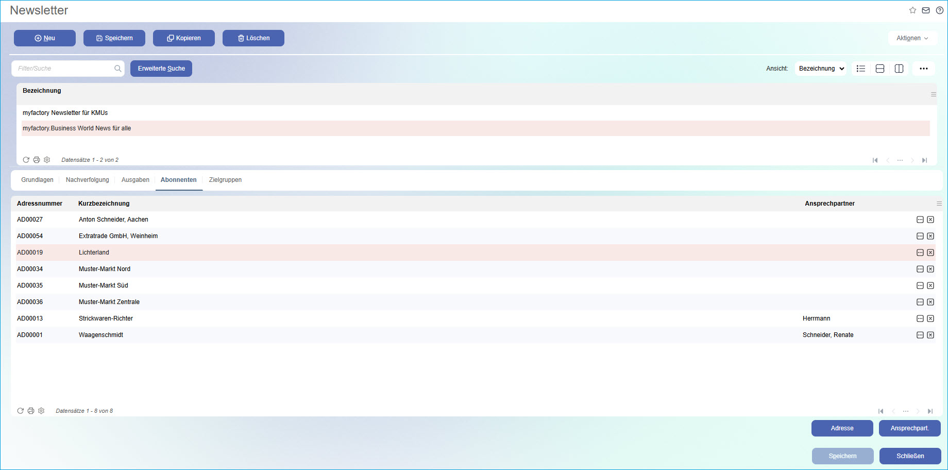Open details icon for Extratrade GmbH, Weinheim row
Image resolution: width=948 pixels, height=470 pixels.
coord(920,236)
